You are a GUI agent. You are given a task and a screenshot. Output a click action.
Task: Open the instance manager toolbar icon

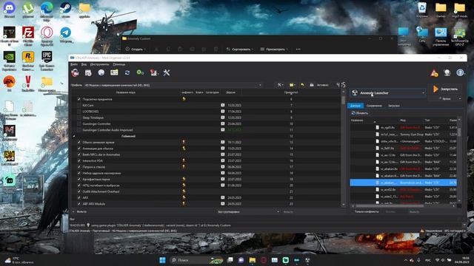(x=75, y=72)
